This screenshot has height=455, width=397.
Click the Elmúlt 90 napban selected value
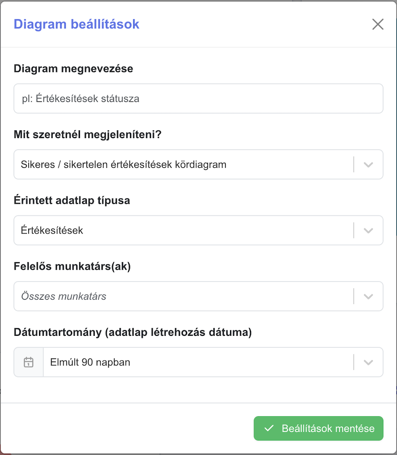coord(90,362)
